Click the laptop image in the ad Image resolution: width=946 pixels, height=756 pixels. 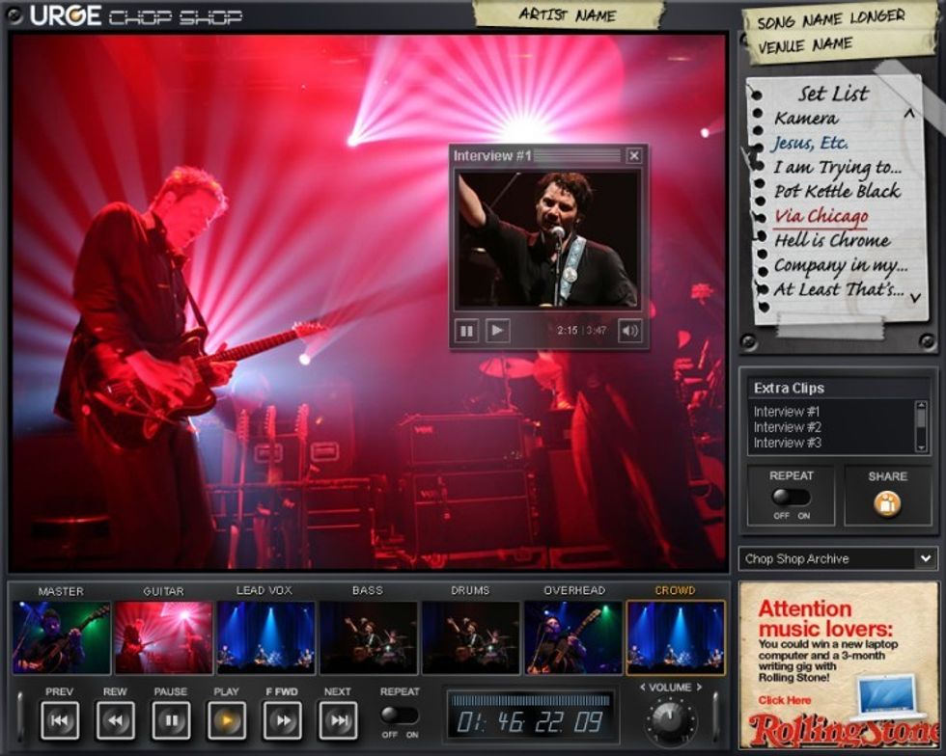tap(887, 696)
